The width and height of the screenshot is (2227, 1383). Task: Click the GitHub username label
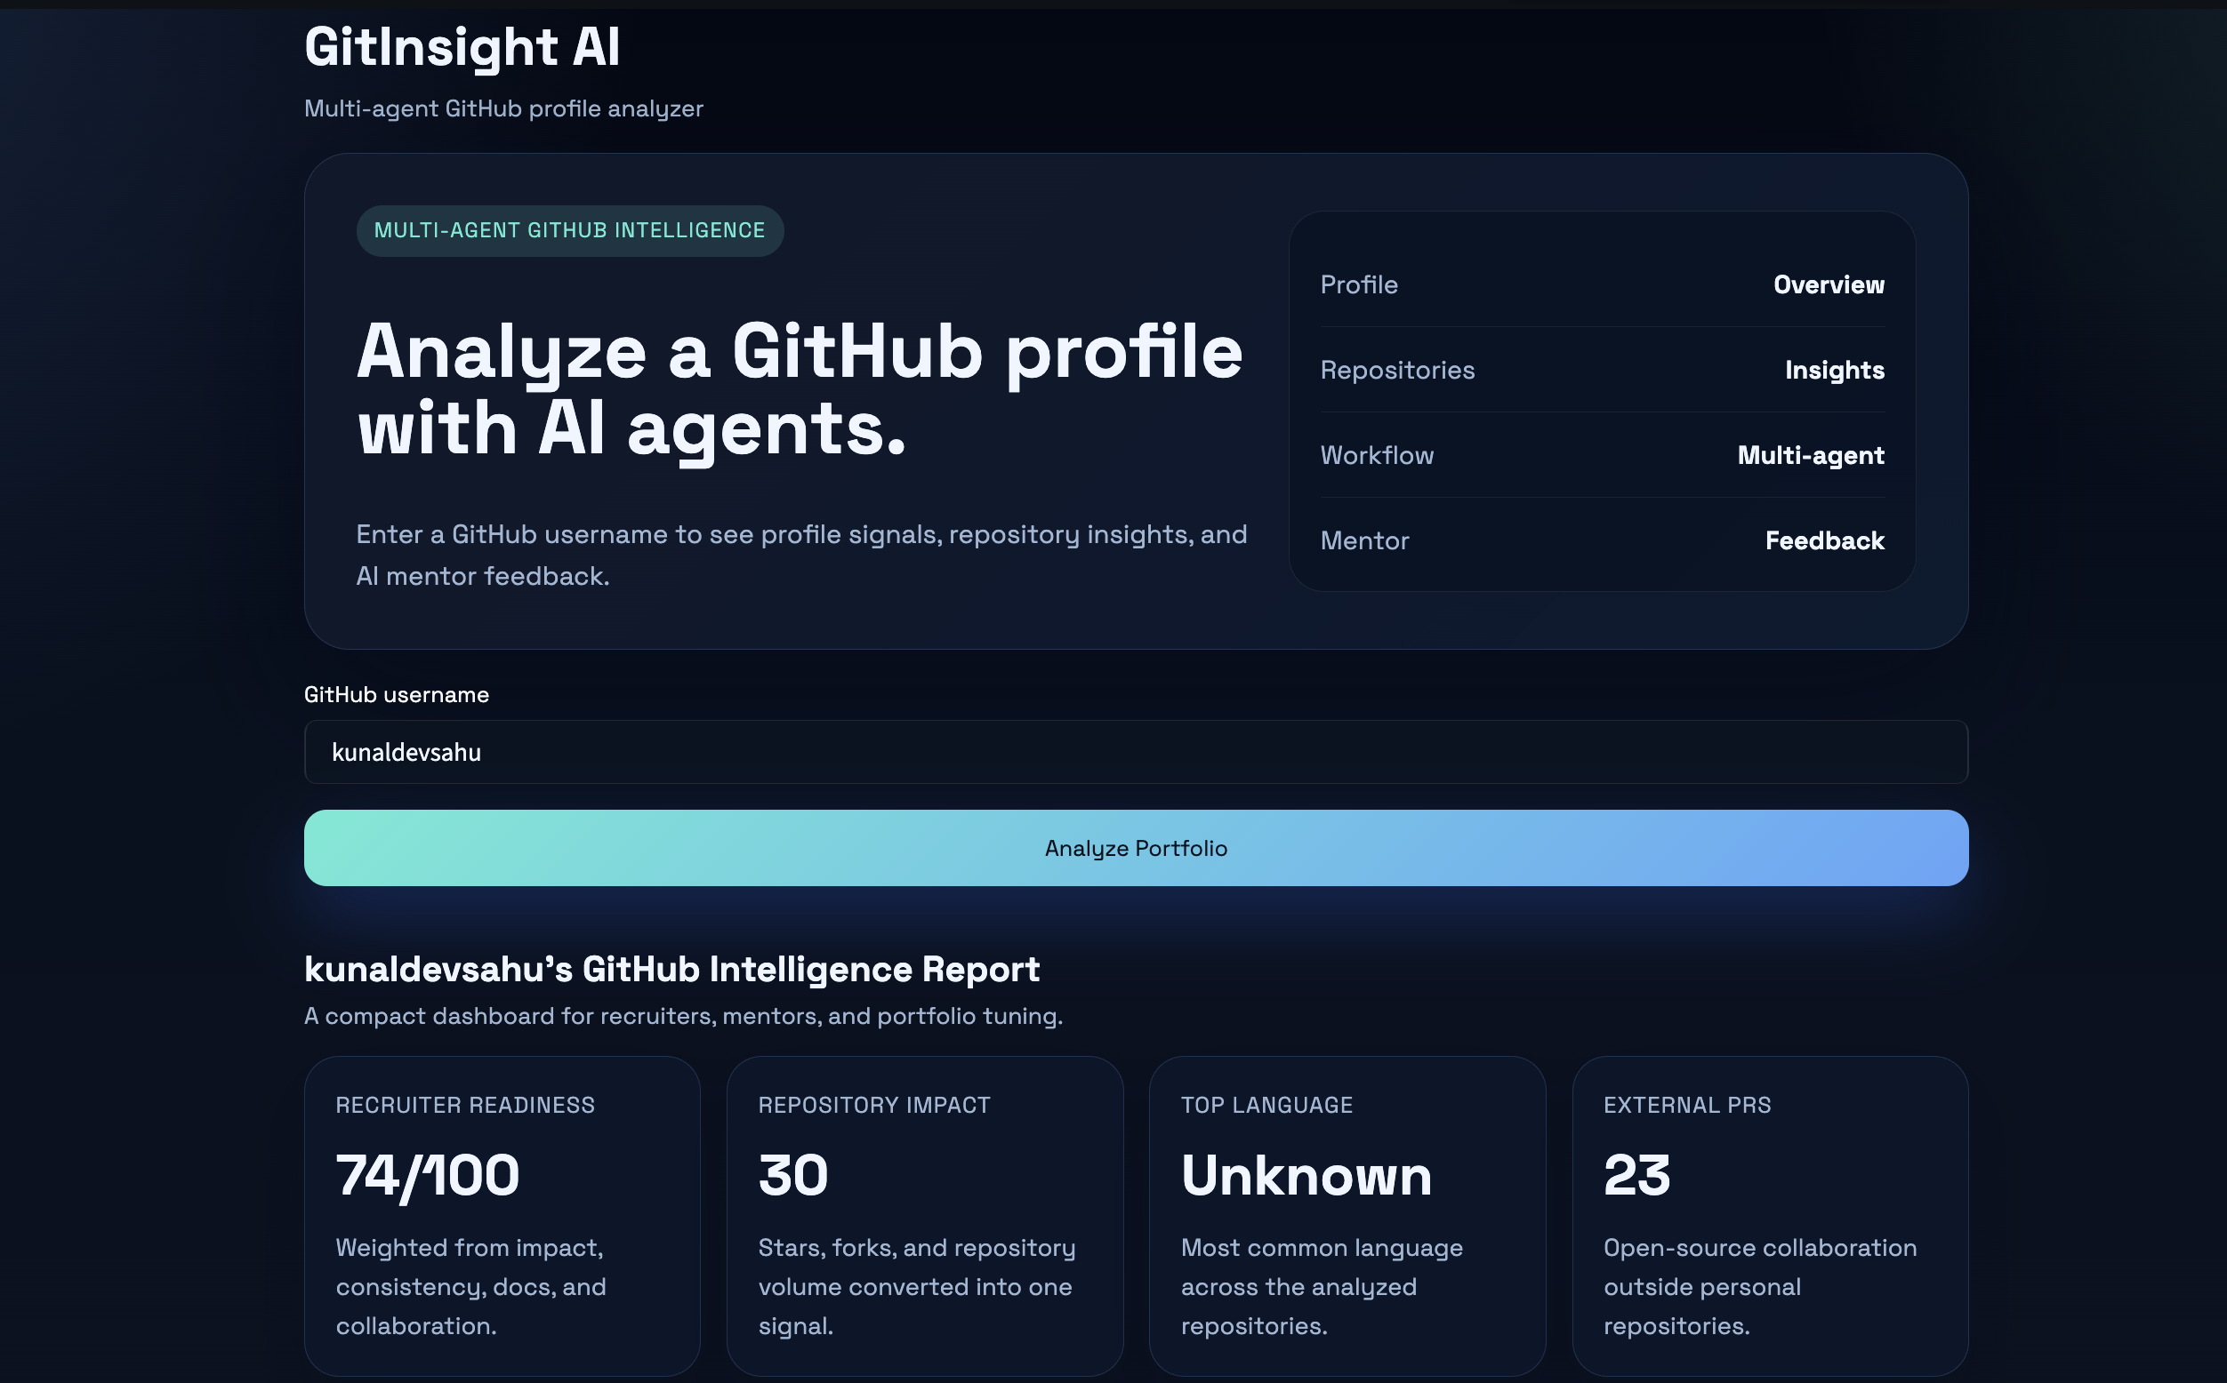[397, 694]
